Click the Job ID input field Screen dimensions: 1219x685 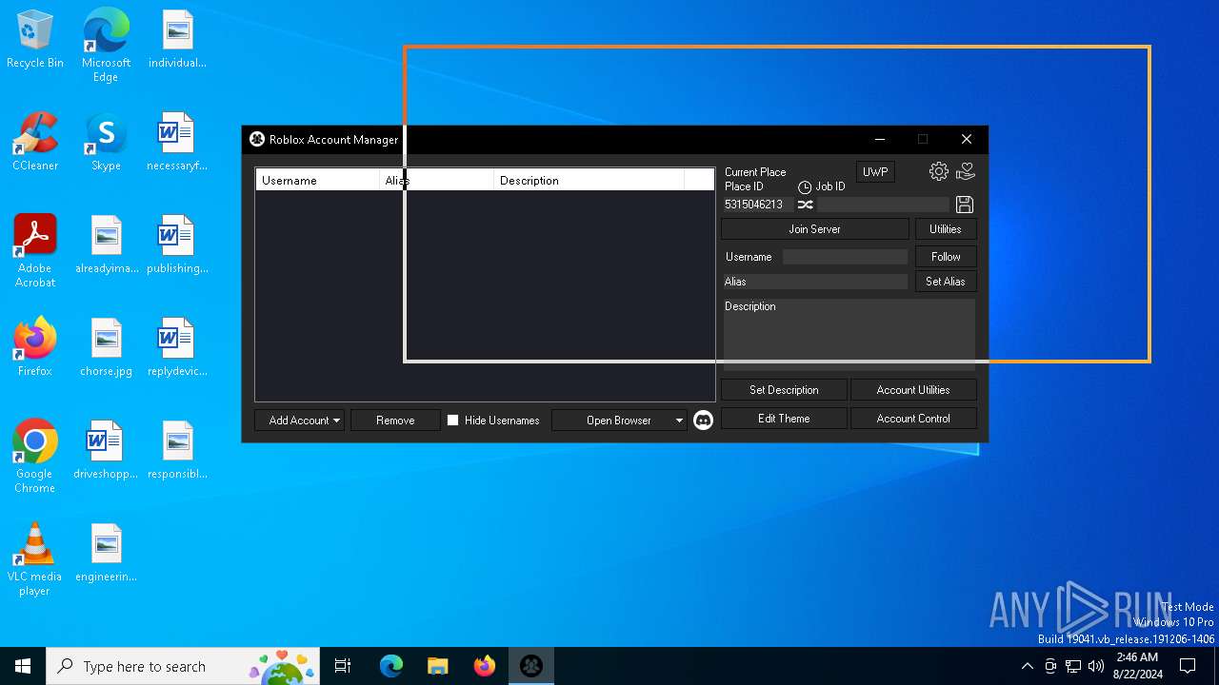pos(883,205)
